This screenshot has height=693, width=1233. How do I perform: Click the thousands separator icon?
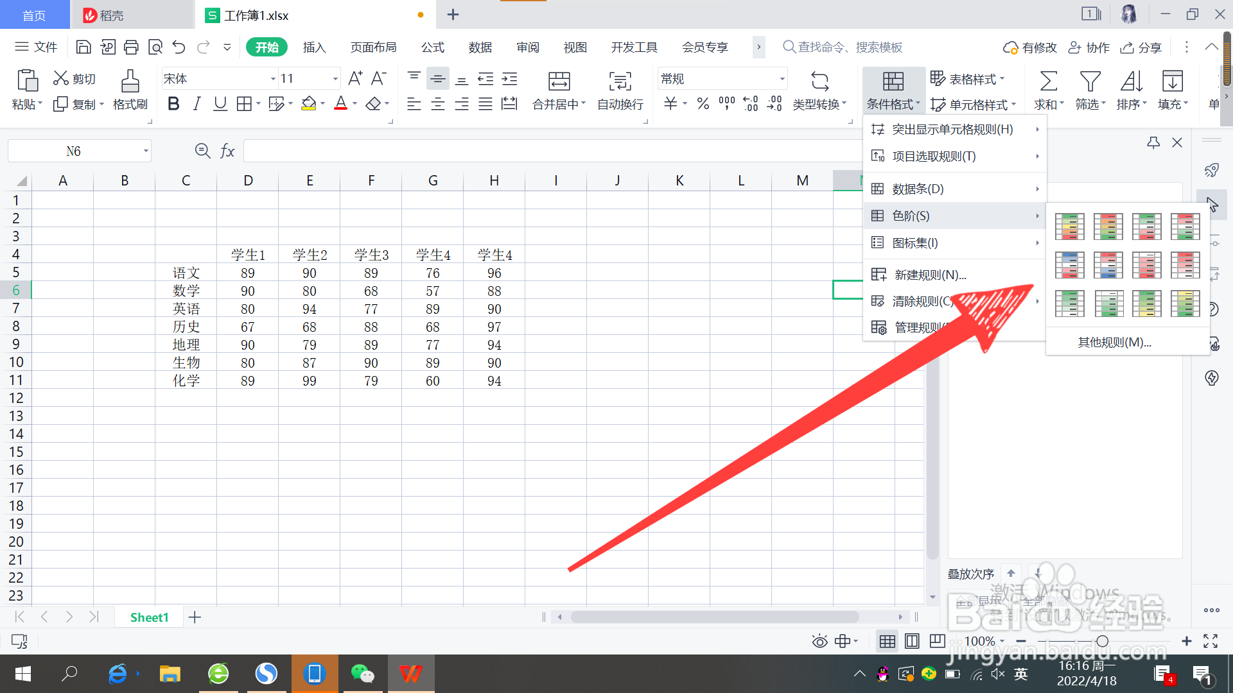click(727, 103)
